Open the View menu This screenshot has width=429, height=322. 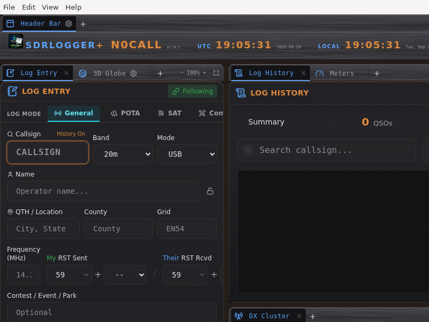tap(50, 7)
